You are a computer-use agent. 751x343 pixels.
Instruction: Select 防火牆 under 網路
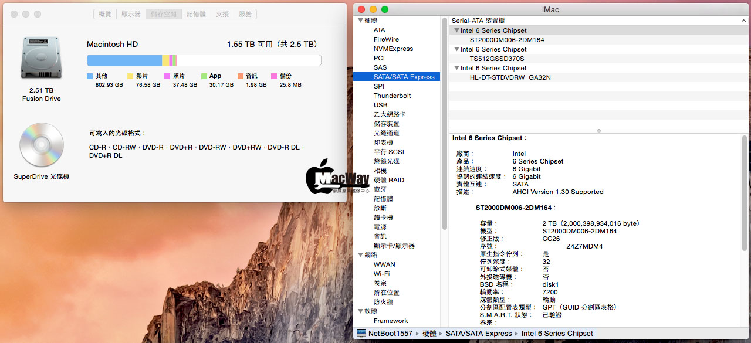[383, 302]
